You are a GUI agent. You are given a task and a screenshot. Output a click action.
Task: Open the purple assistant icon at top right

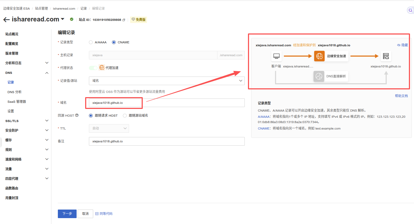pos(410,10)
